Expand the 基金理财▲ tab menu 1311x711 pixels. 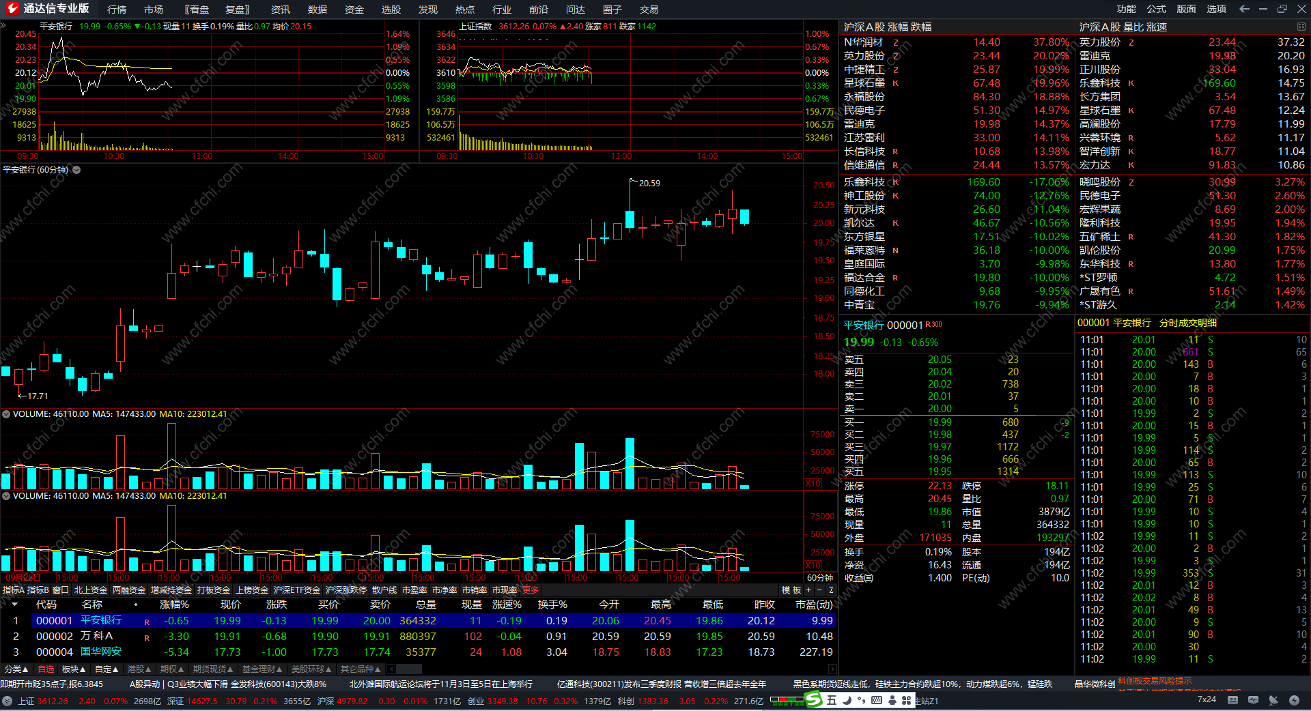(x=262, y=669)
